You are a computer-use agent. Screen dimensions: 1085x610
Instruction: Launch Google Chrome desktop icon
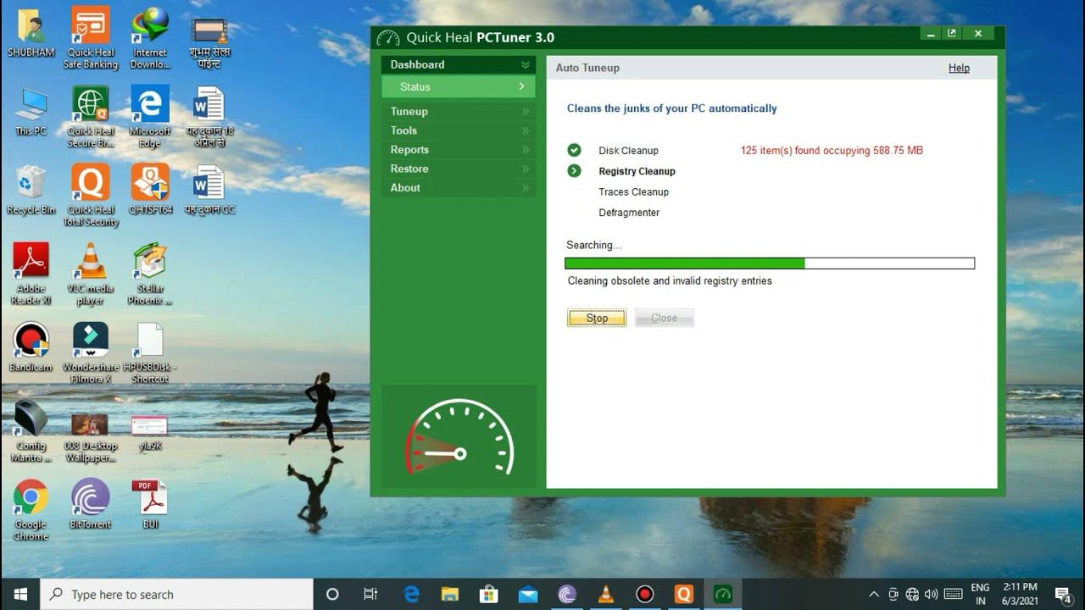[31, 510]
